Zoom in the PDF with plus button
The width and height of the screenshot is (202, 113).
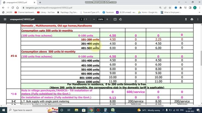(107, 19)
